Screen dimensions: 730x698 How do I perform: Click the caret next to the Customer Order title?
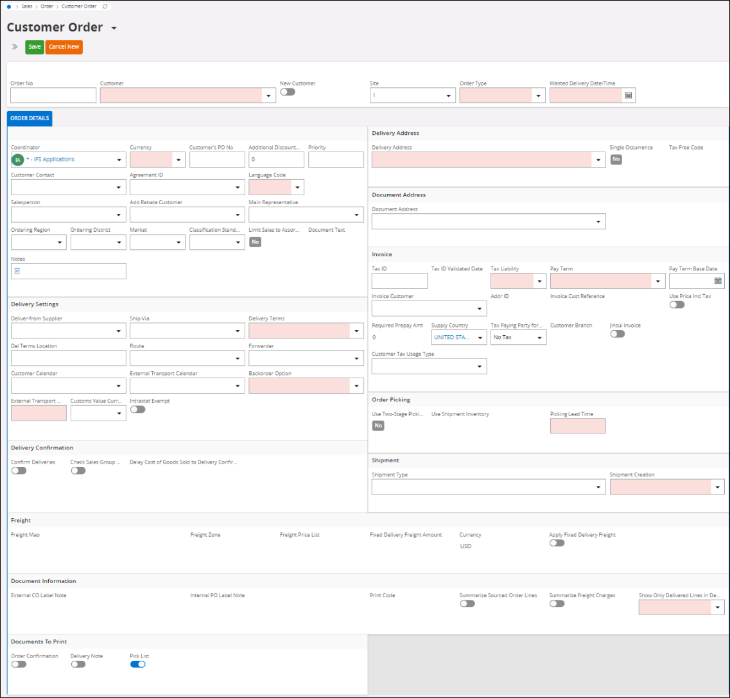(114, 29)
